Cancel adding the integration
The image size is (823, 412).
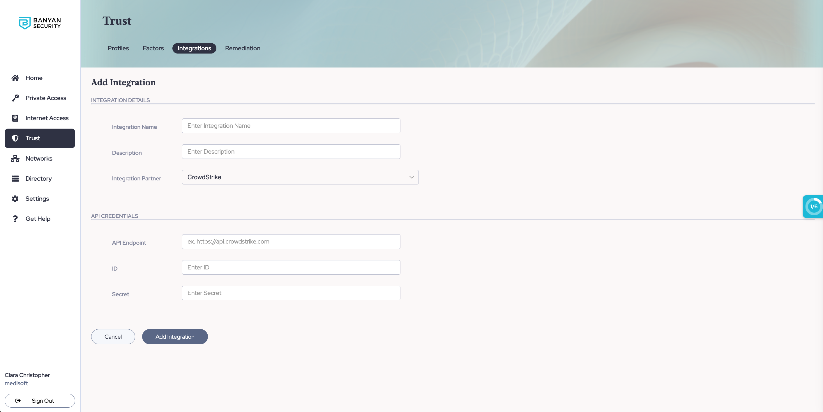(x=113, y=337)
